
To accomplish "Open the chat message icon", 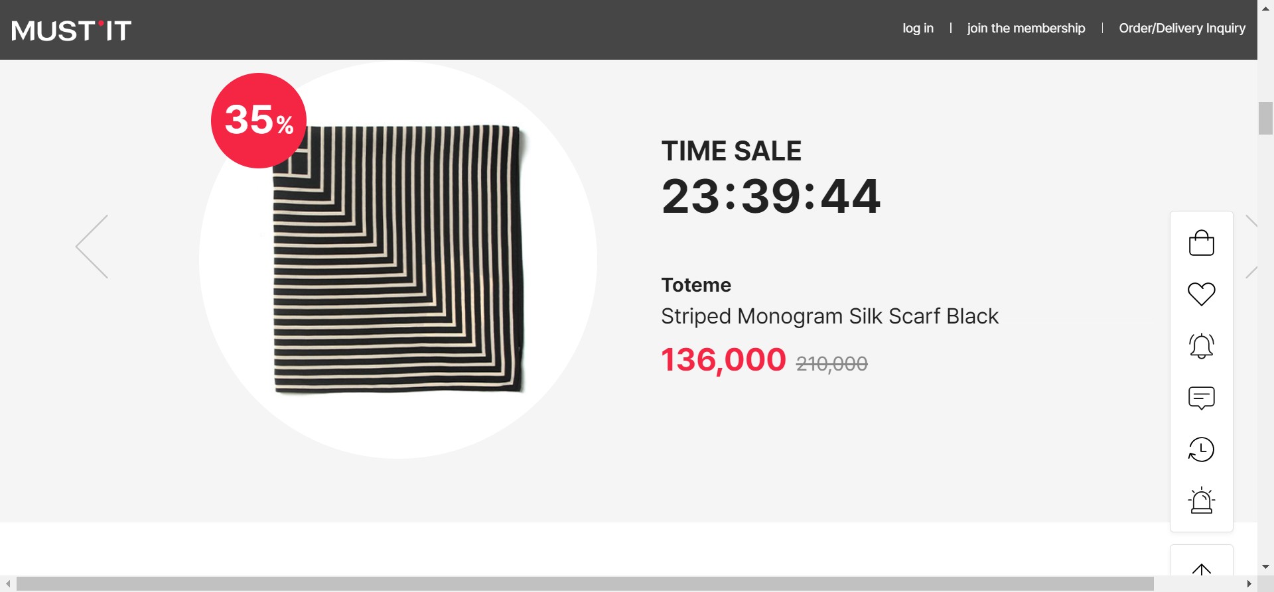I will pyautogui.click(x=1201, y=398).
